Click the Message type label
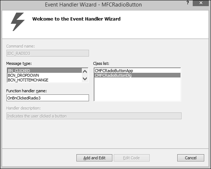Screen dimensions: 211x169 pyautogui.click(x=19, y=63)
